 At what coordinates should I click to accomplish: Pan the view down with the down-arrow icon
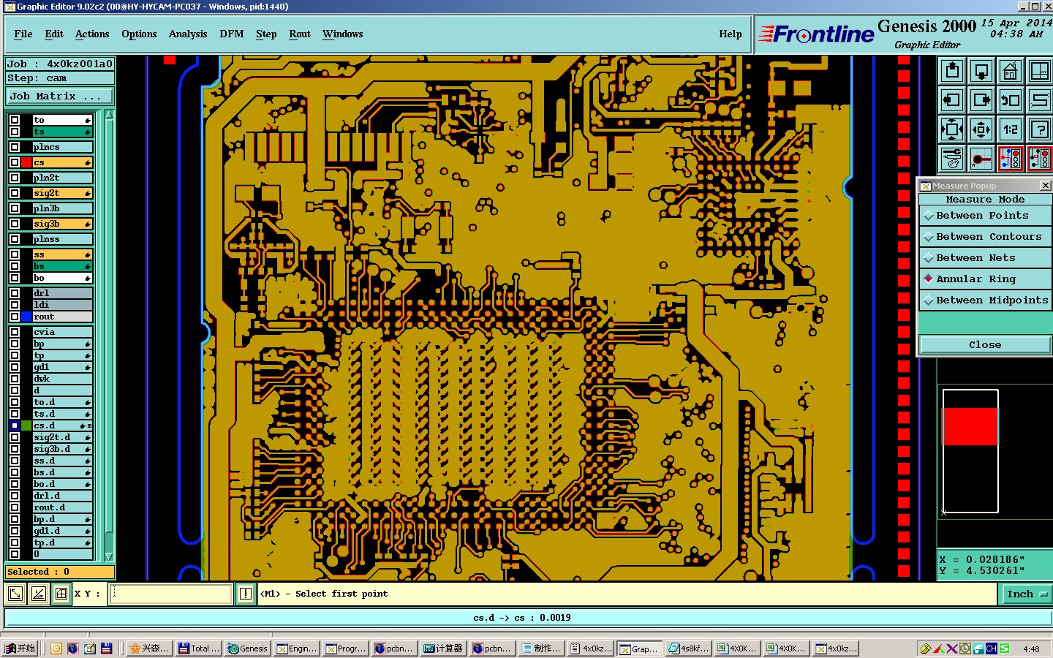pyautogui.click(x=981, y=71)
